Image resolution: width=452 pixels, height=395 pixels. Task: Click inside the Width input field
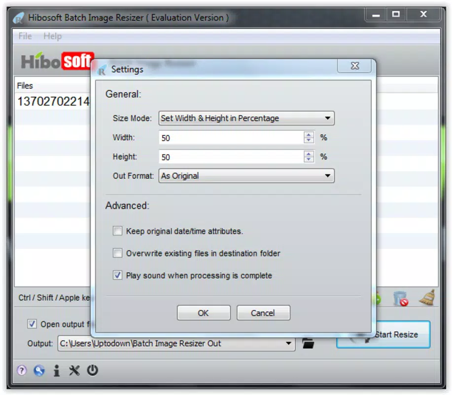coord(231,137)
